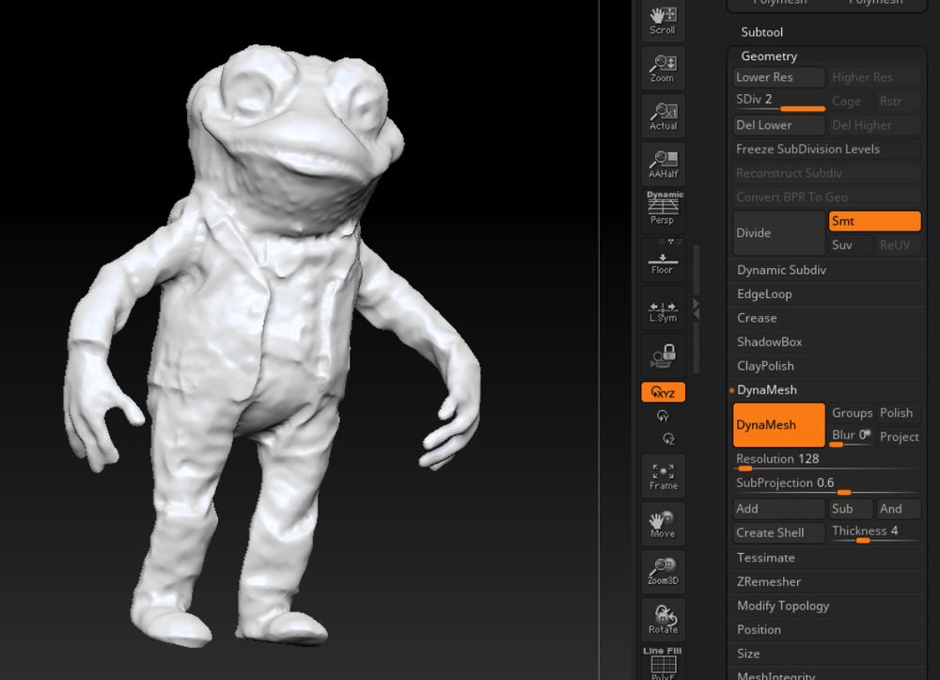The height and width of the screenshot is (680, 940).
Task: Collapse the DynaMesh section header
Action: click(x=767, y=390)
